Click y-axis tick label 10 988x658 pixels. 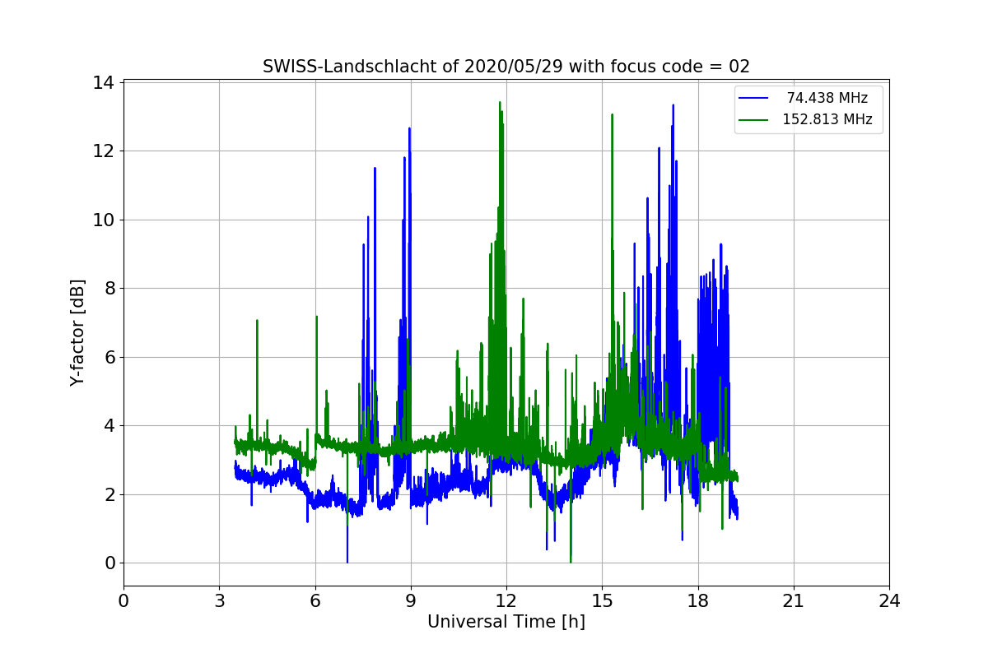pos(103,220)
